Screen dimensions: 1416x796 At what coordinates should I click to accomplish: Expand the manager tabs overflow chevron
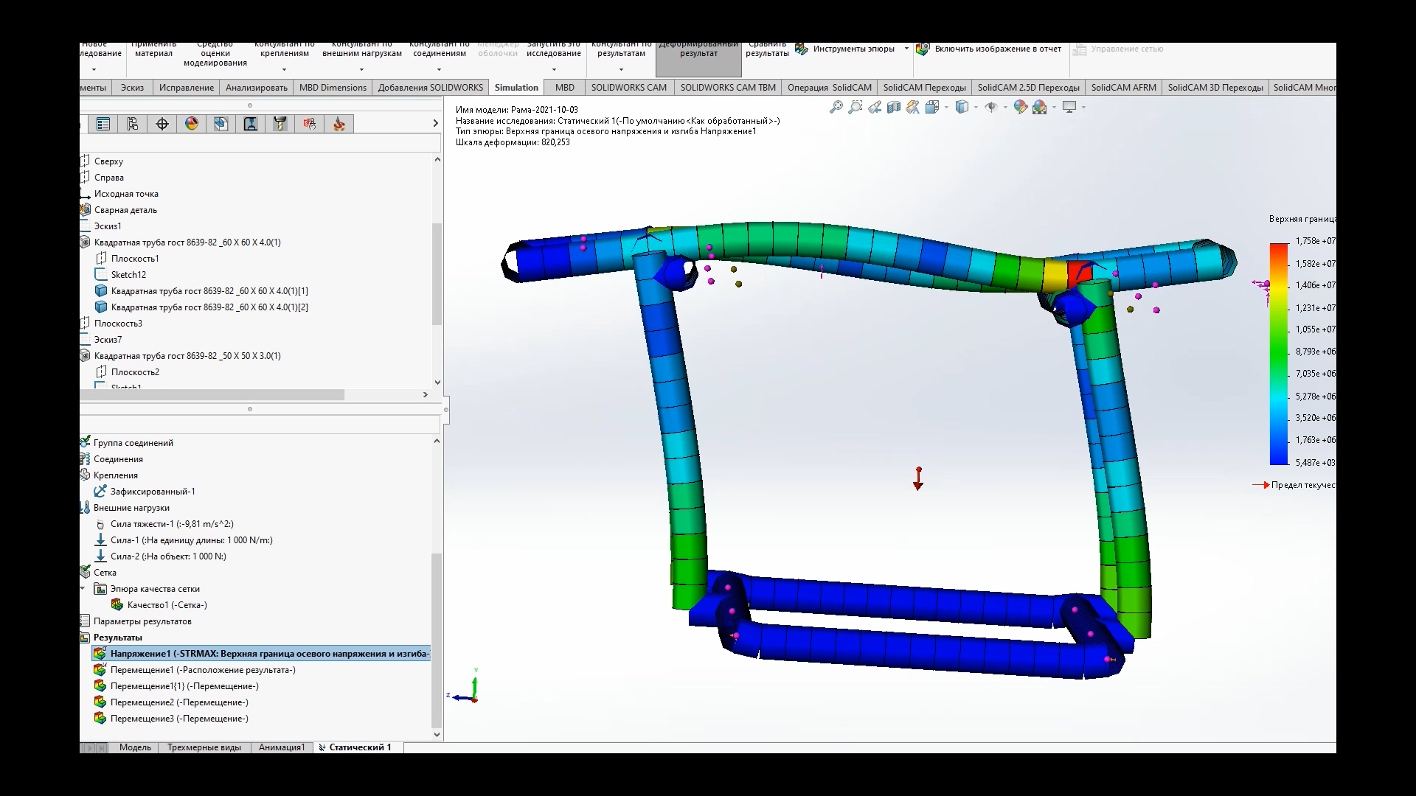[435, 124]
